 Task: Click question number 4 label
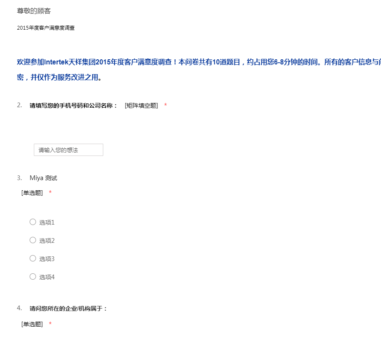click(x=19, y=308)
